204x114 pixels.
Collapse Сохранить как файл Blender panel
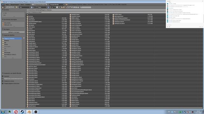tap(3, 73)
